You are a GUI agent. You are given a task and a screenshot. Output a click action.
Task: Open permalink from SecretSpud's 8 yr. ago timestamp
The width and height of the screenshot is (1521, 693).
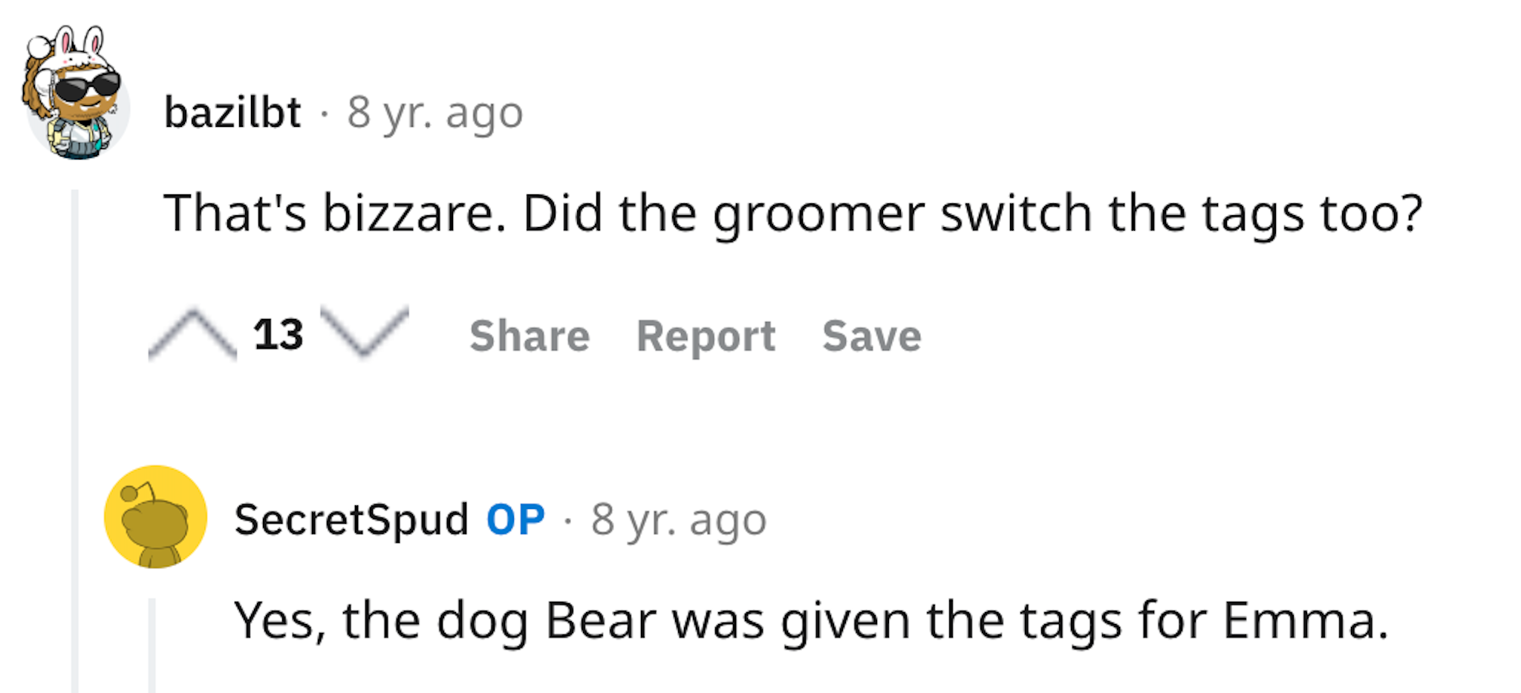pyautogui.click(x=679, y=521)
